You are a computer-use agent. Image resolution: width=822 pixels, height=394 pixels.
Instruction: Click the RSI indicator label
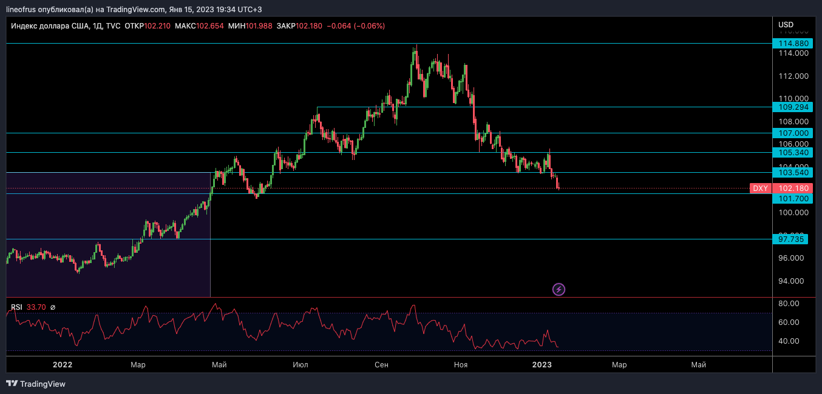tap(16, 307)
